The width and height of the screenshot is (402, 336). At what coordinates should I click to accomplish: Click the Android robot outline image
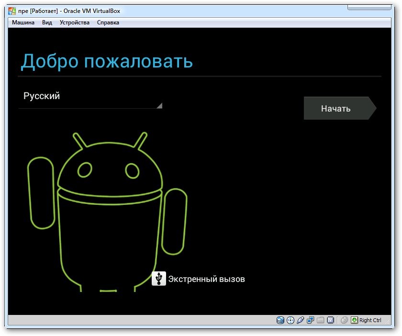[x=107, y=212]
